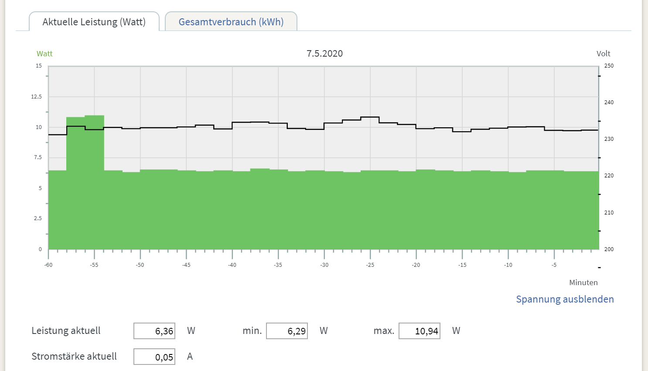Click the Minuten axis label

583,283
